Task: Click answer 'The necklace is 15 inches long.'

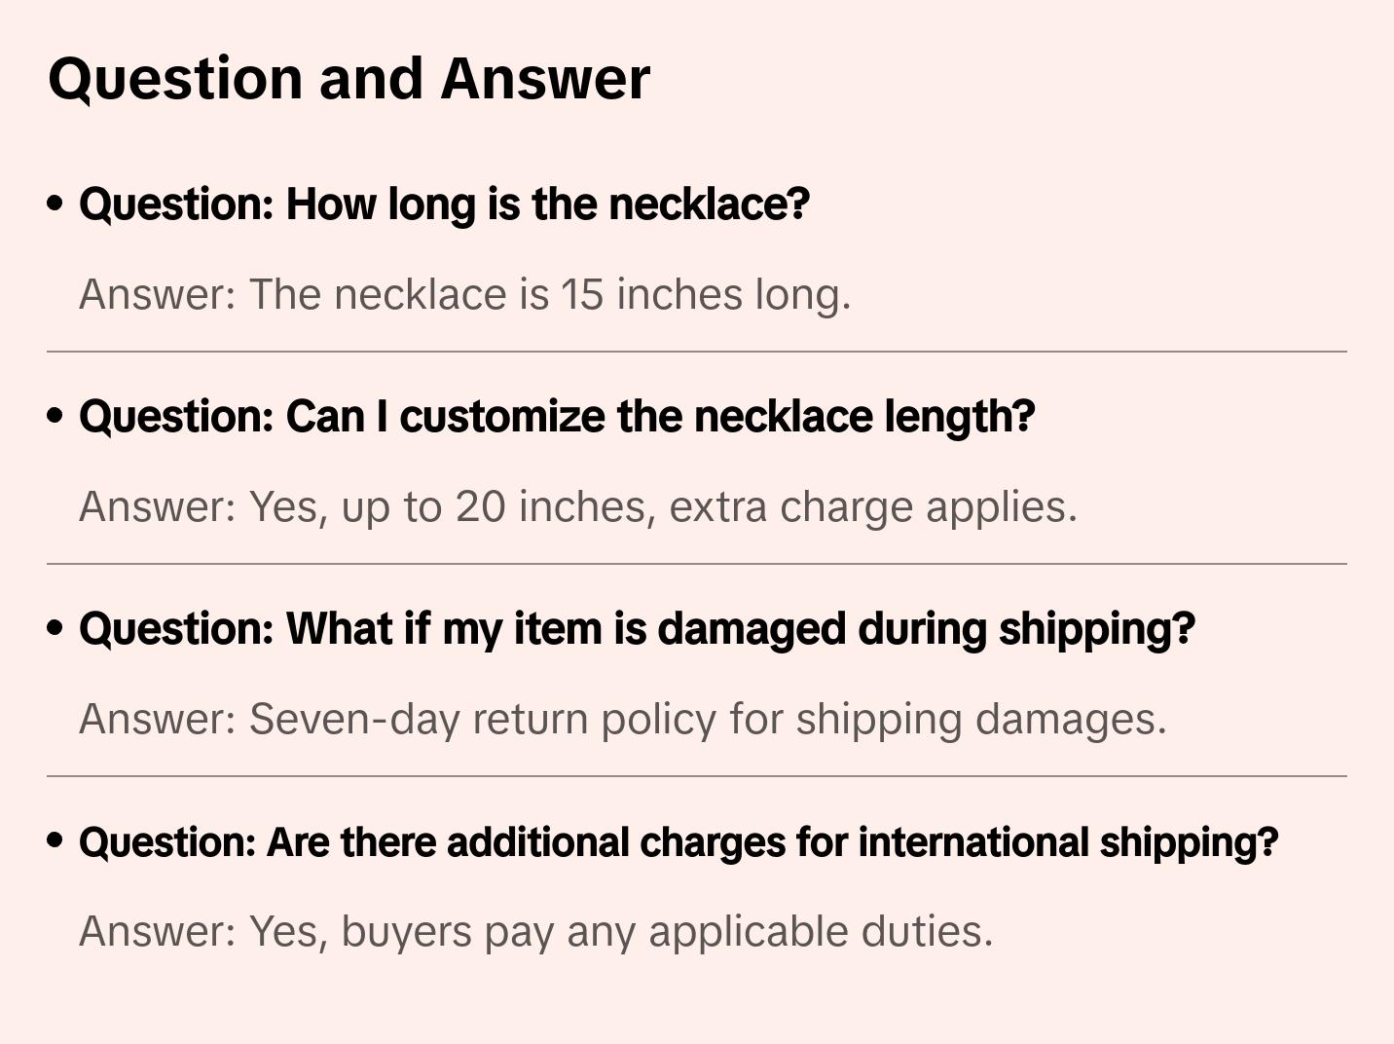Action: tap(464, 294)
